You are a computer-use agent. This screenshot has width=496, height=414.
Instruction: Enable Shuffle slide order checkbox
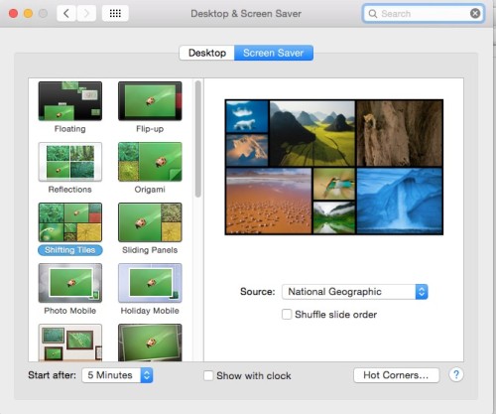click(287, 314)
